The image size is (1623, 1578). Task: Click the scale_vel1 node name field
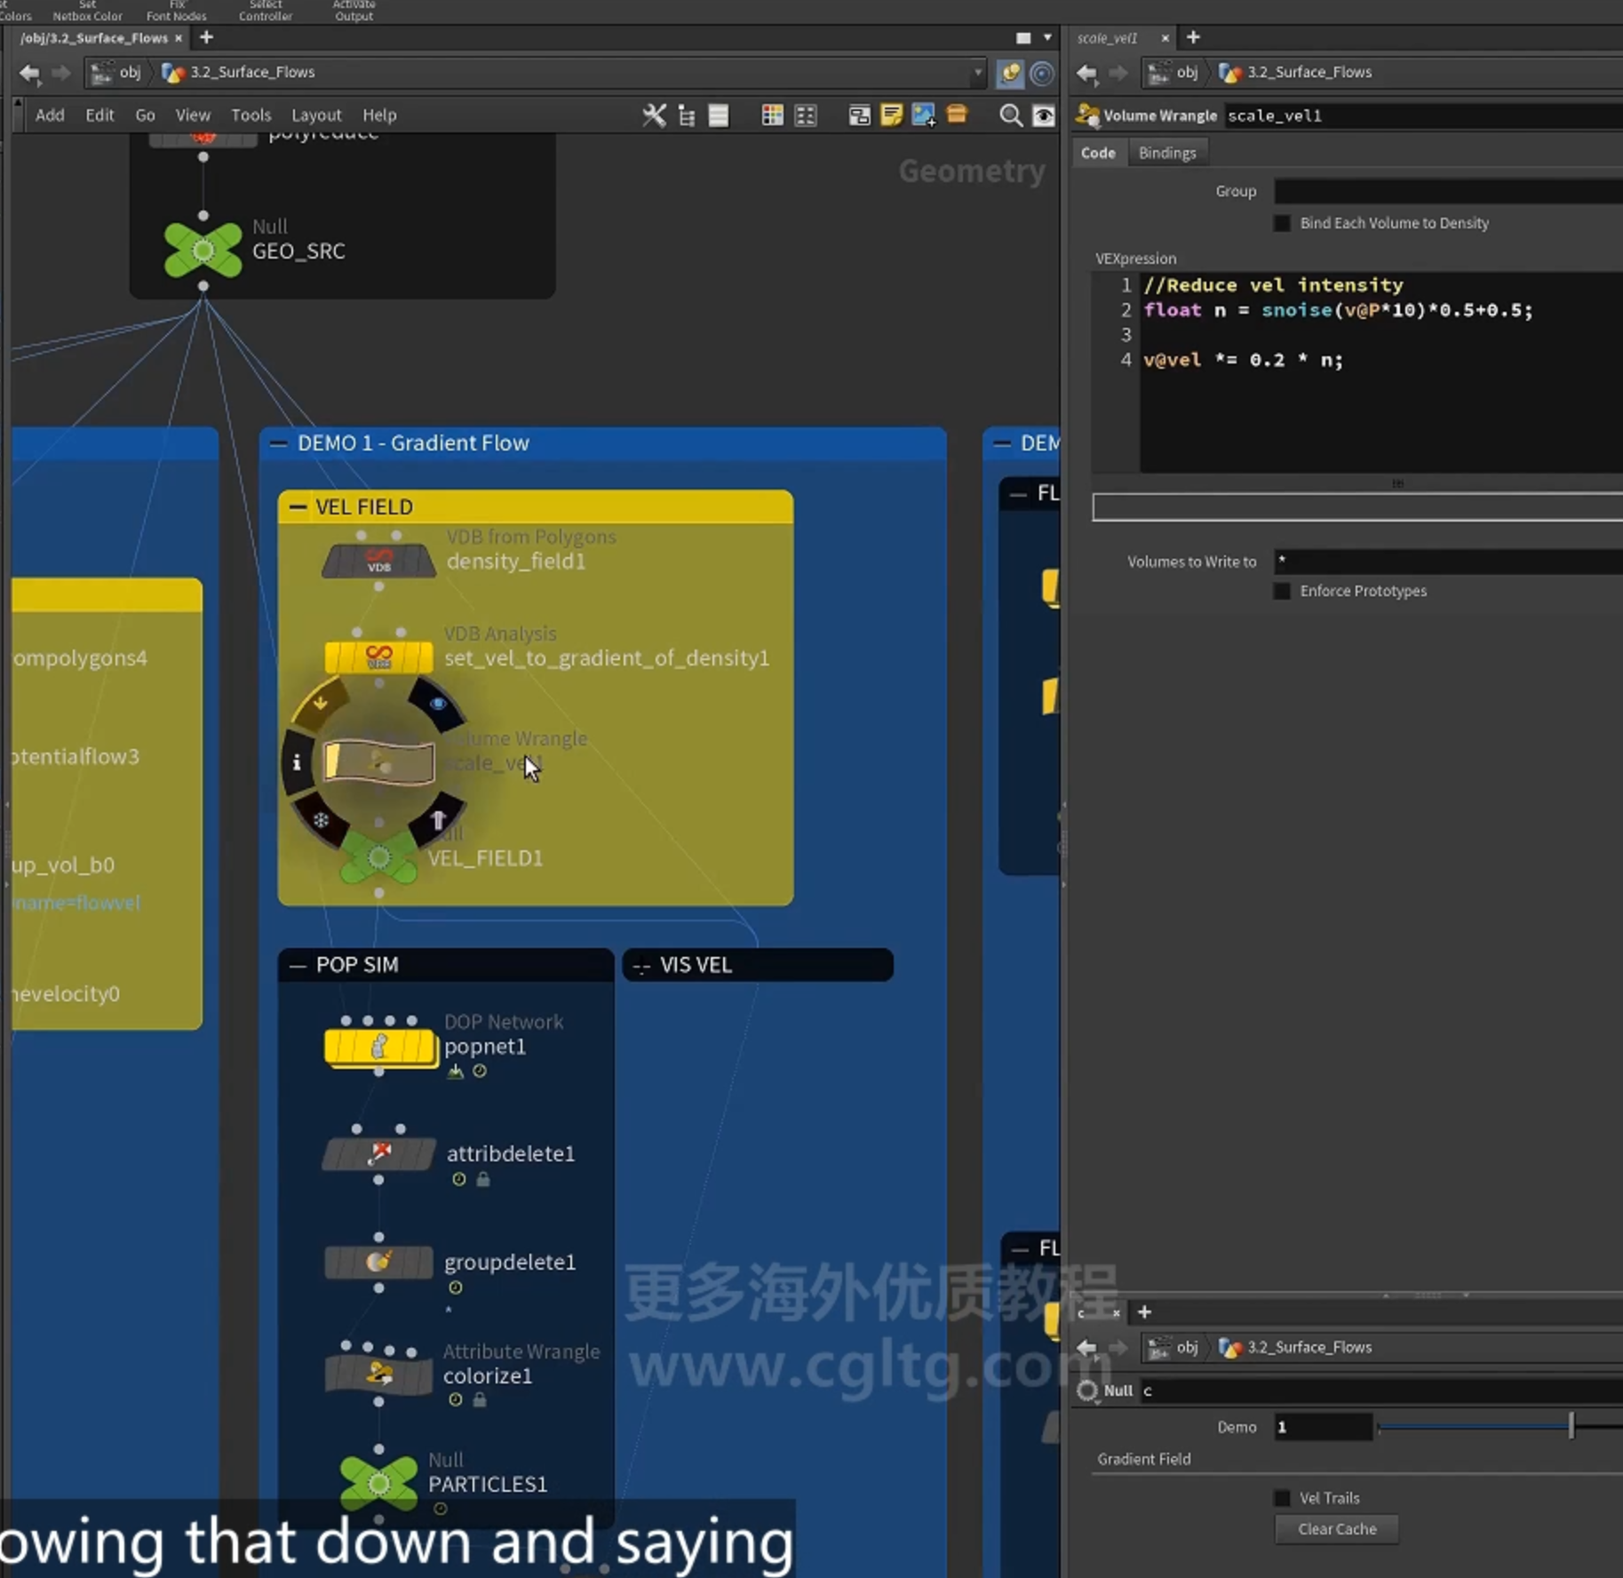1423,116
